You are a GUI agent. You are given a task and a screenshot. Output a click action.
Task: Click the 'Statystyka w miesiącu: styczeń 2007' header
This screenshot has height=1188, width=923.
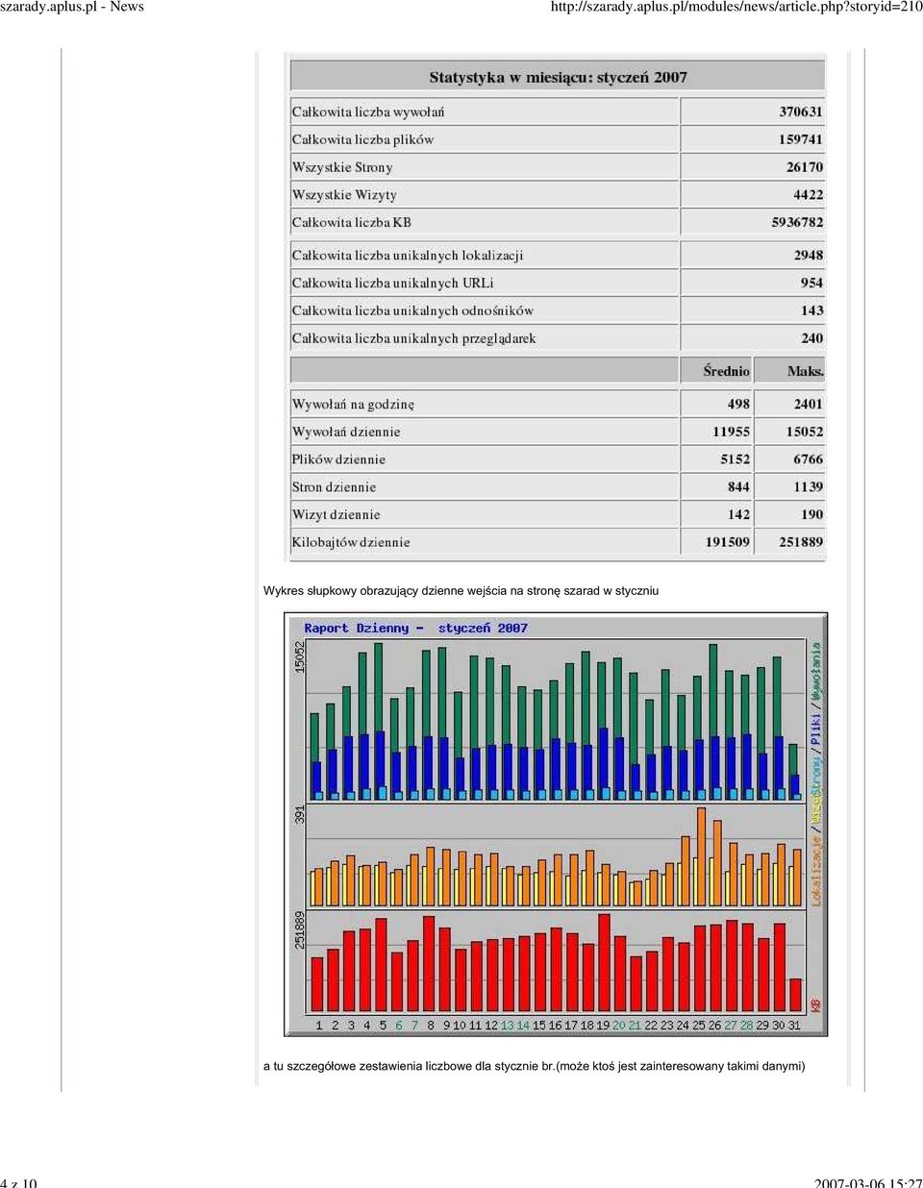click(558, 77)
